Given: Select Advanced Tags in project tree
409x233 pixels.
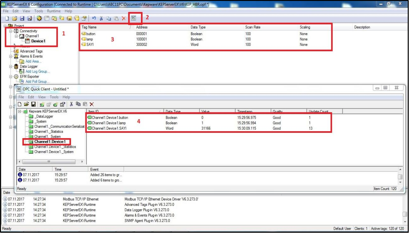Looking at the screenshot, I should pyautogui.click(x=31, y=51).
